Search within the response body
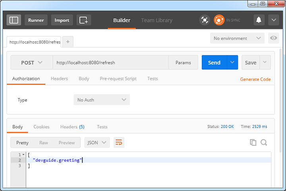This screenshot has width=286, height=191. [264, 142]
